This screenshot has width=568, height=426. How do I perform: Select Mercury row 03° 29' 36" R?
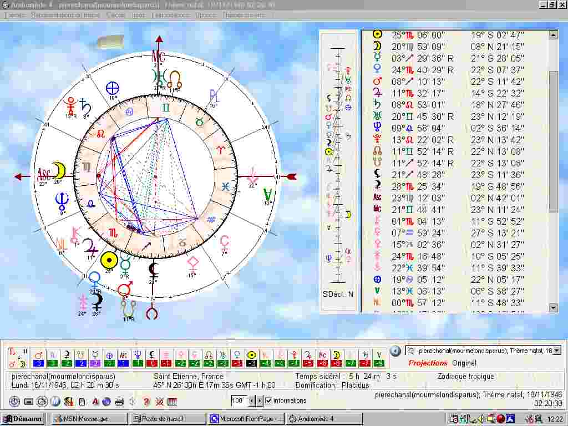(x=455, y=58)
